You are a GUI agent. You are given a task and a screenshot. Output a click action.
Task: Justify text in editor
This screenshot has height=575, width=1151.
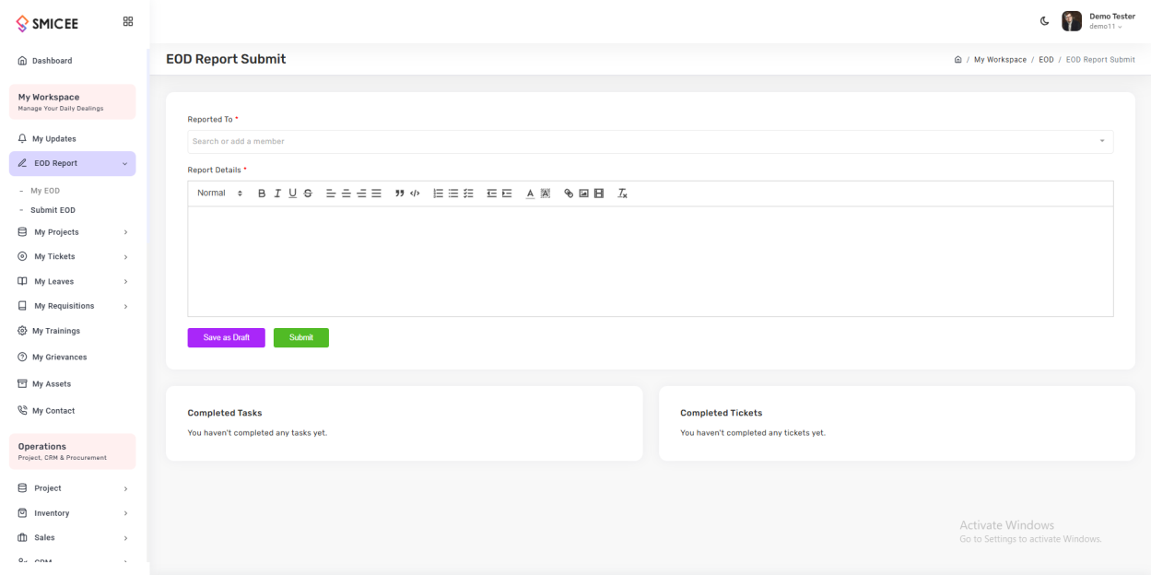(376, 194)
